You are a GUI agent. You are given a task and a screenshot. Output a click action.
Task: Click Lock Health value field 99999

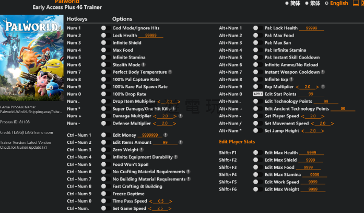point(150,36)
